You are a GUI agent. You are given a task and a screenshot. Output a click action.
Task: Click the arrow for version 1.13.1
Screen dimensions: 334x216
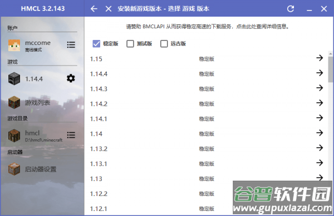coord(320,163)
